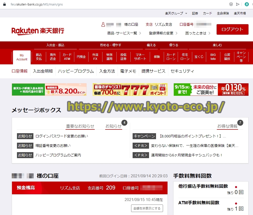Open the 海外送金 menu
253x215 pixels.
pos(53,57)
